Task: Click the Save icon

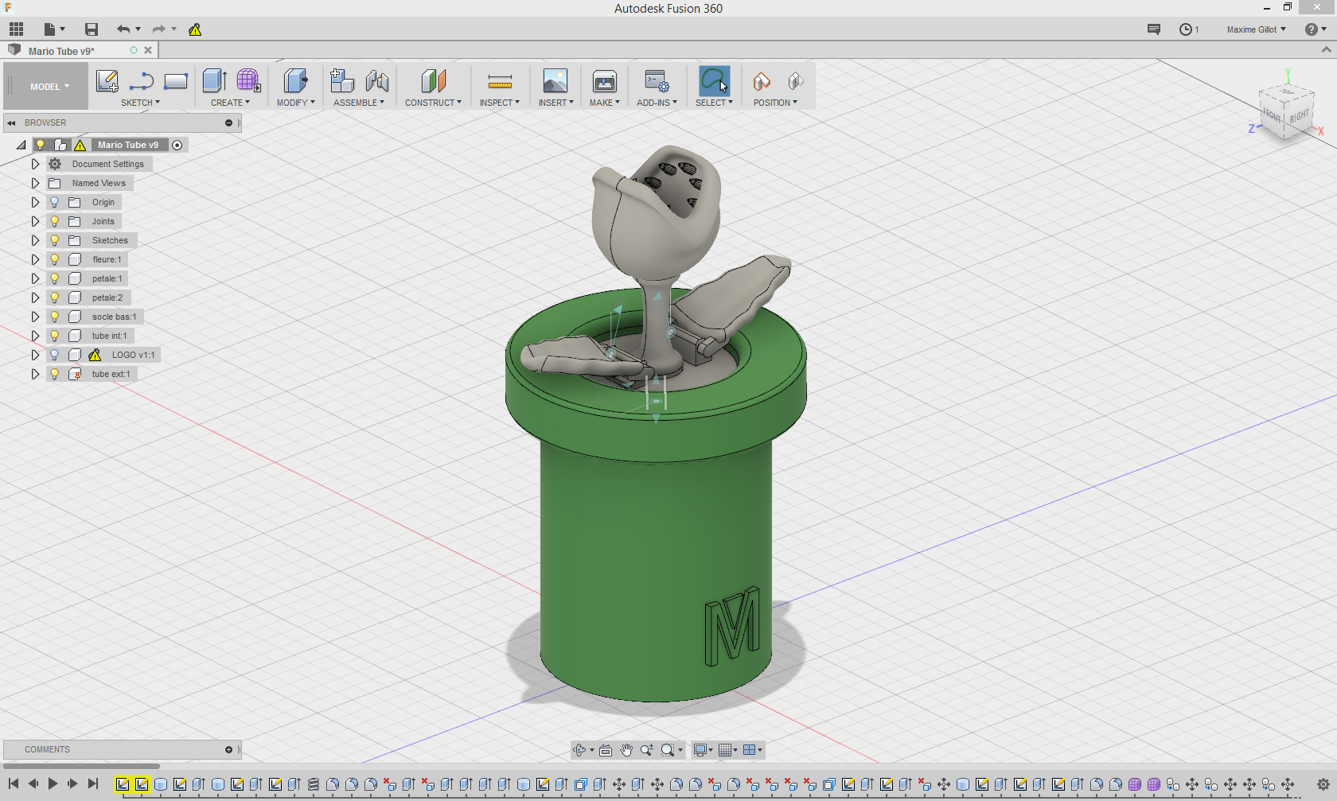Action: point(92,29)
